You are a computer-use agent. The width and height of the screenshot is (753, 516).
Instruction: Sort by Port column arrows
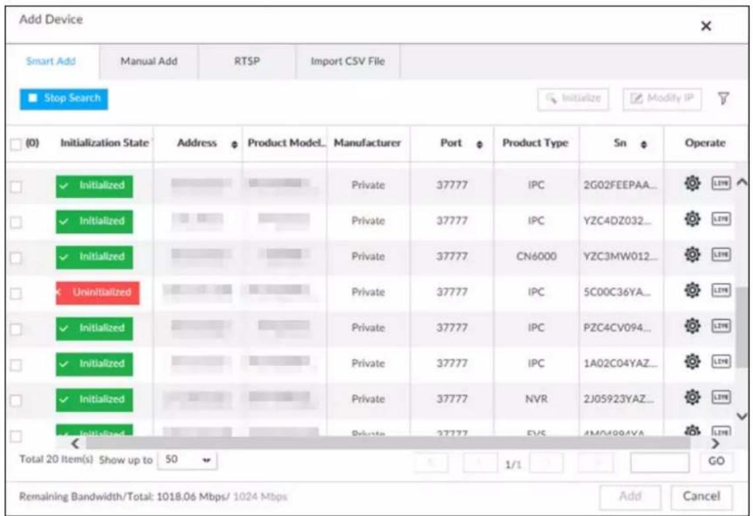coord(479,144)
